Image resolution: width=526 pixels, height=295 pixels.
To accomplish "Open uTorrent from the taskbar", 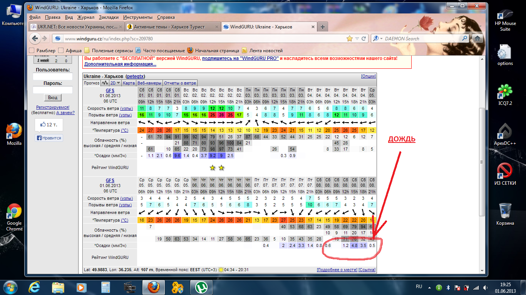I will 200,287.
